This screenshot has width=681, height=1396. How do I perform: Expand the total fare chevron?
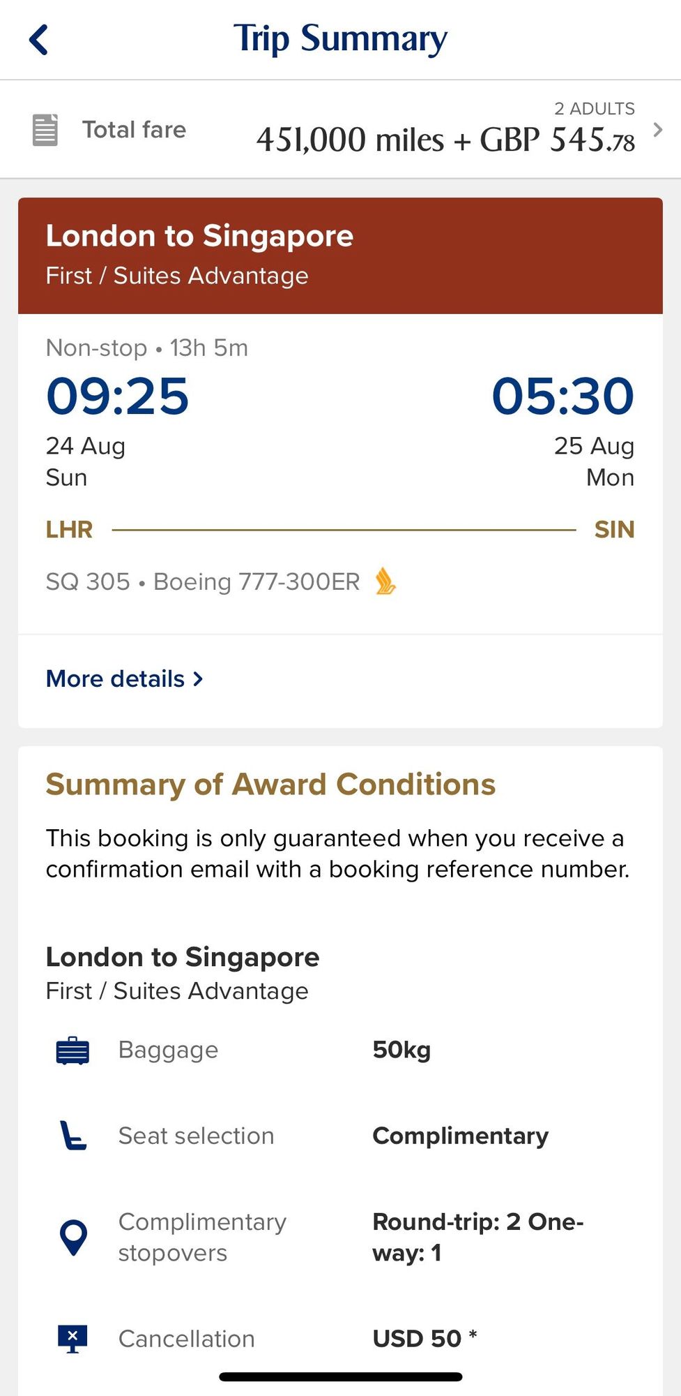point(657,130)
